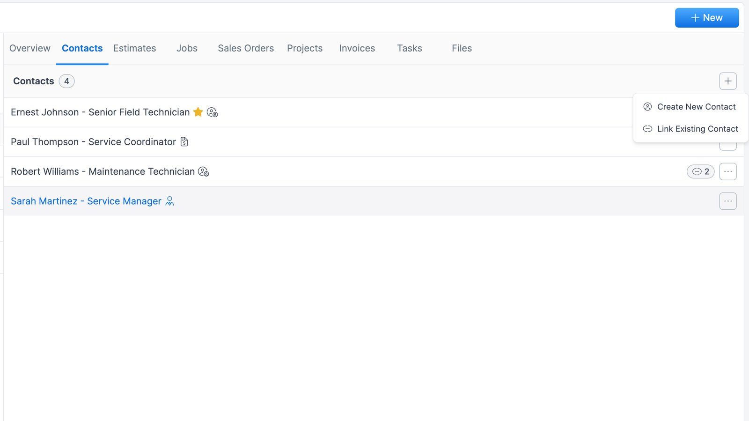The width and height of the screenshot is (749, 421).
Task: Open more options for Sarah Martinez
Action: point(728,201)
